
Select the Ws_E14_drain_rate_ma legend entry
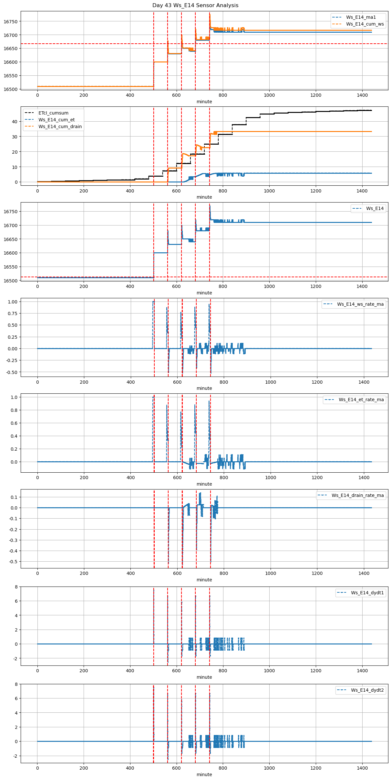coord(358,495)
